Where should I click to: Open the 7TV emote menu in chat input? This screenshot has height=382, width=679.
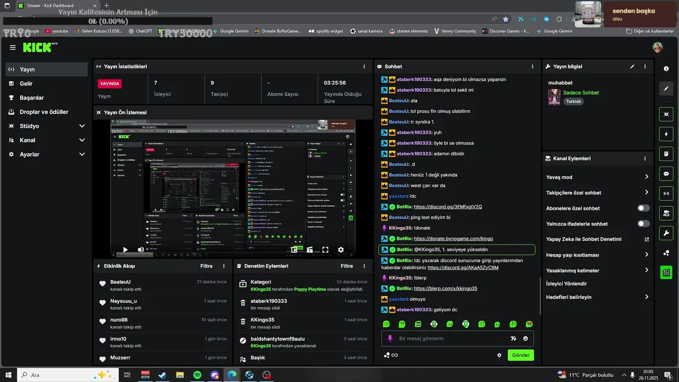(513, 338)
